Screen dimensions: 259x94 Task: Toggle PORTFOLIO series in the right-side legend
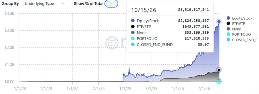pyautogui.click(x=239, y=34)
